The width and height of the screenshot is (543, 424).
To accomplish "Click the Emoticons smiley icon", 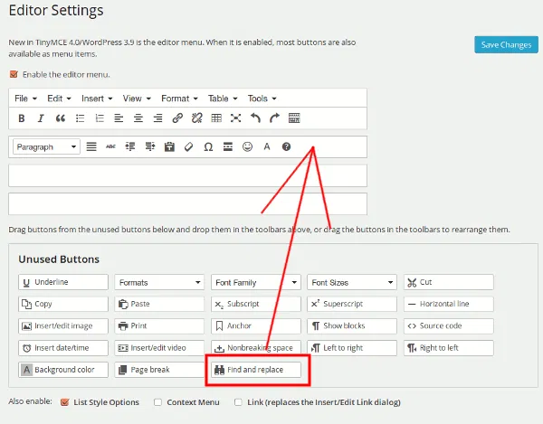I will click(x=247, y=146).
